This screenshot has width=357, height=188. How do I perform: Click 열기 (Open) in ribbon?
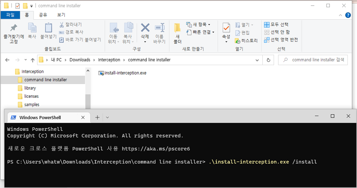click(244, 25)
